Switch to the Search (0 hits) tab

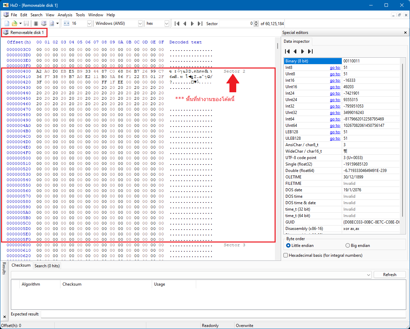(47, 266)
